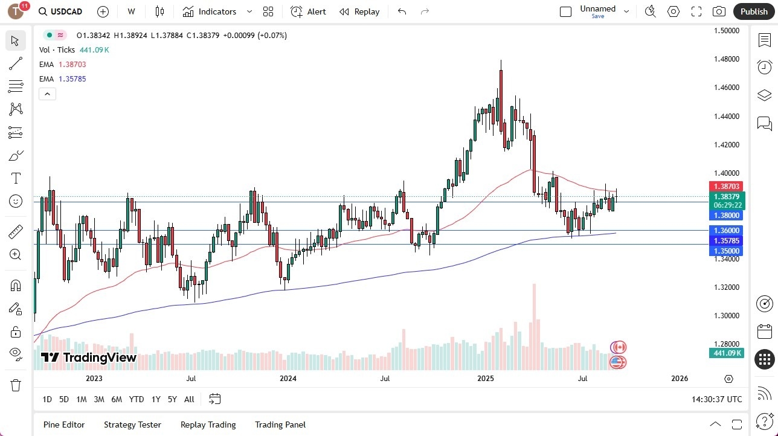
Task: Select the Text drawing tool
Action: pos(15,178)
